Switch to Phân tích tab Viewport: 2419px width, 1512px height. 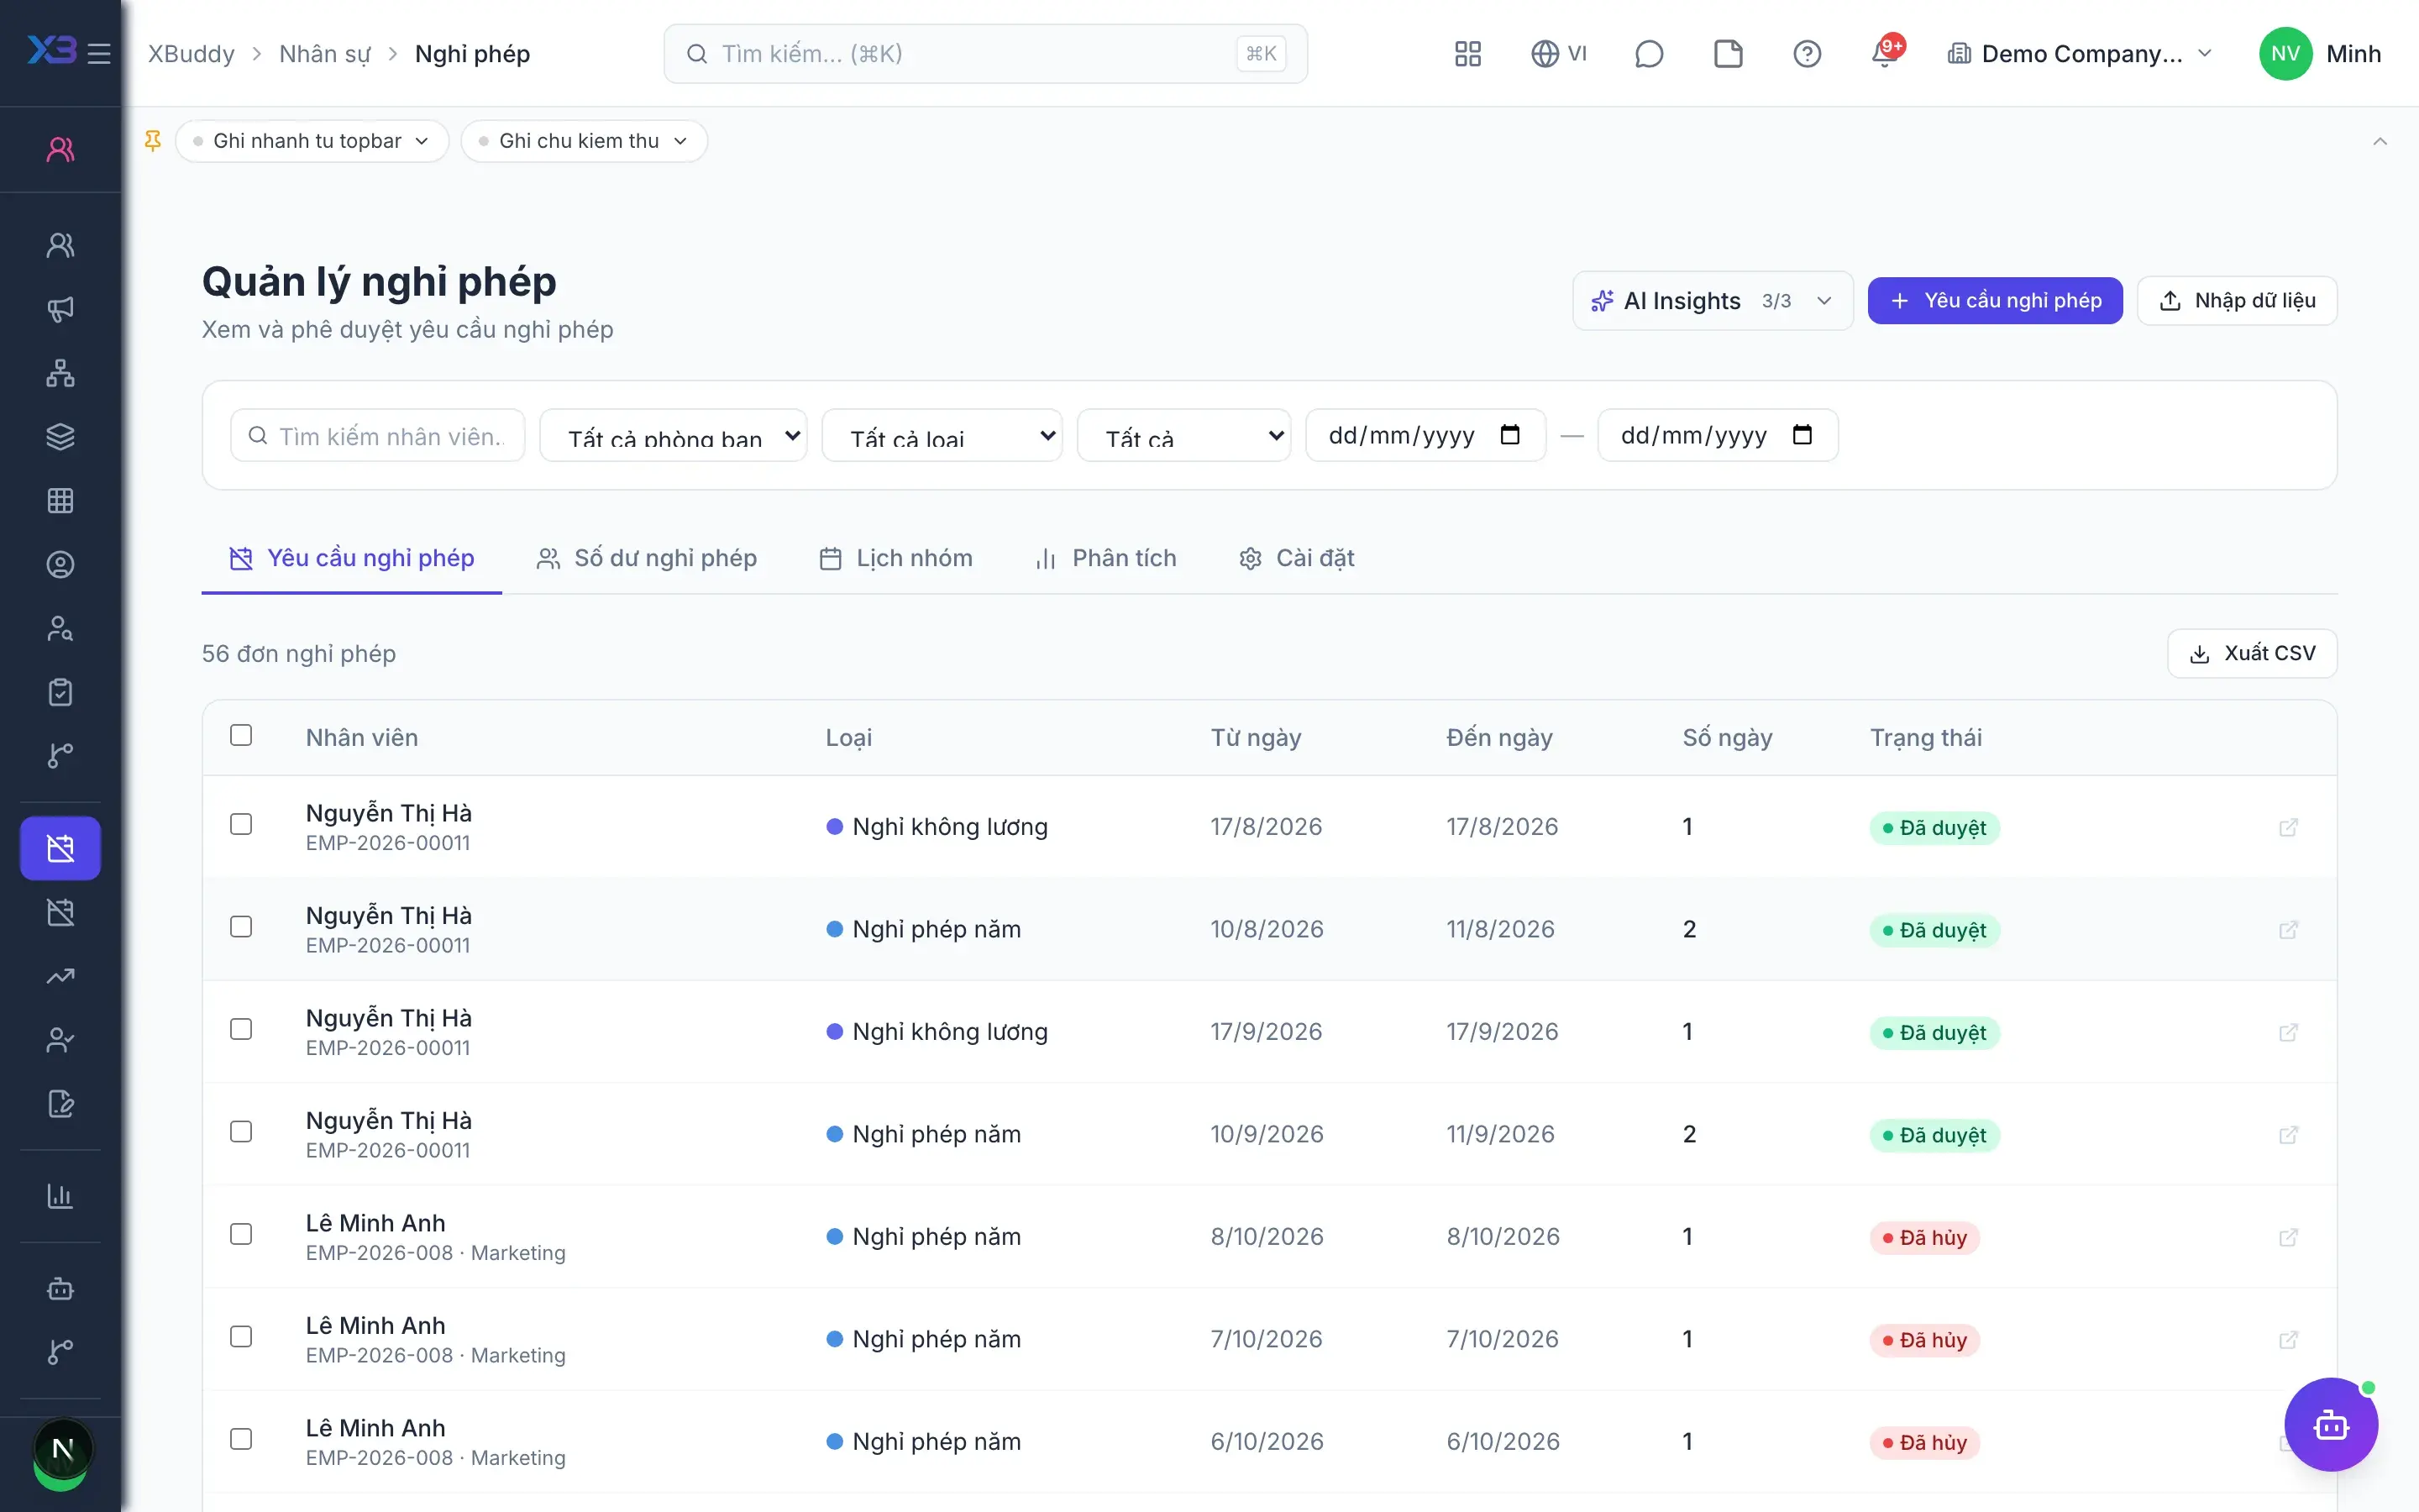click(x=1106, y=558)
